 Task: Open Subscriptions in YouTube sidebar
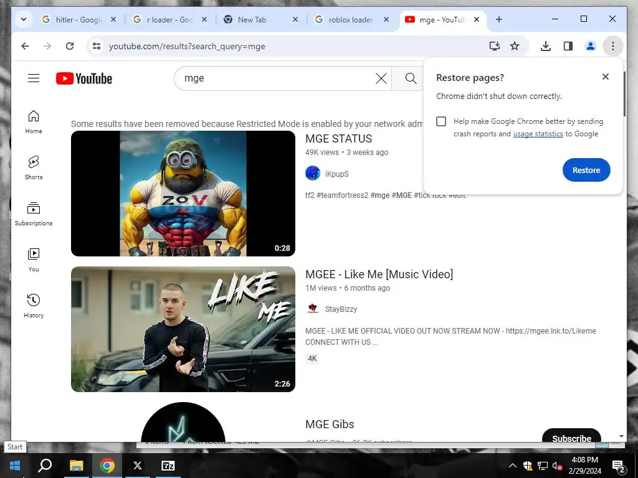34,214
